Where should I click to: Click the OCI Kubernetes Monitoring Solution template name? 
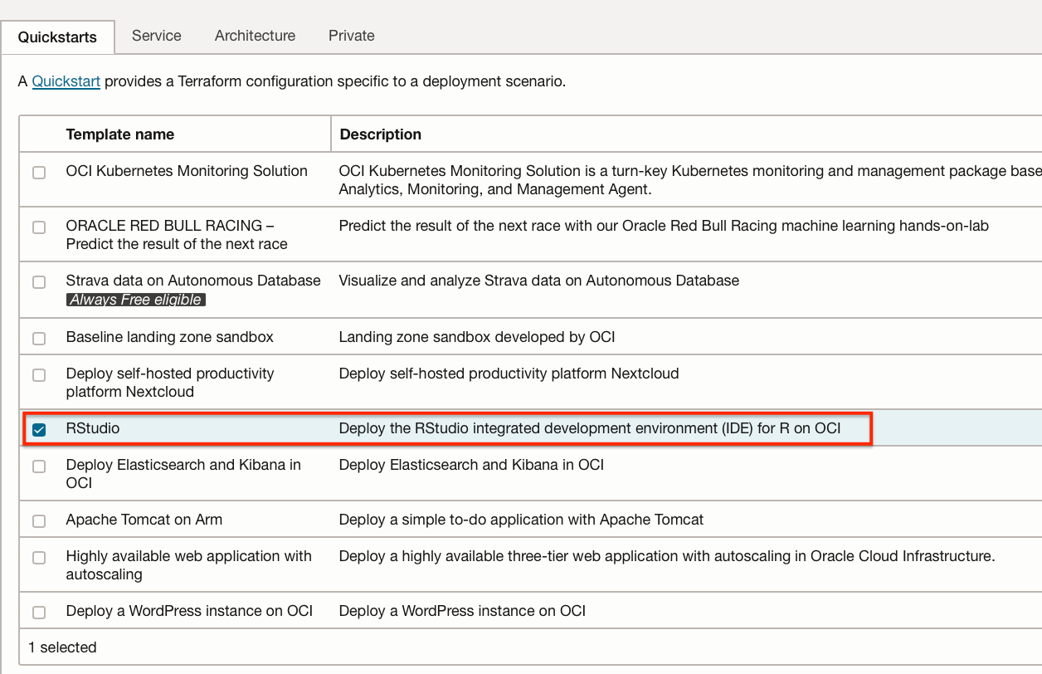pos(187,171)
